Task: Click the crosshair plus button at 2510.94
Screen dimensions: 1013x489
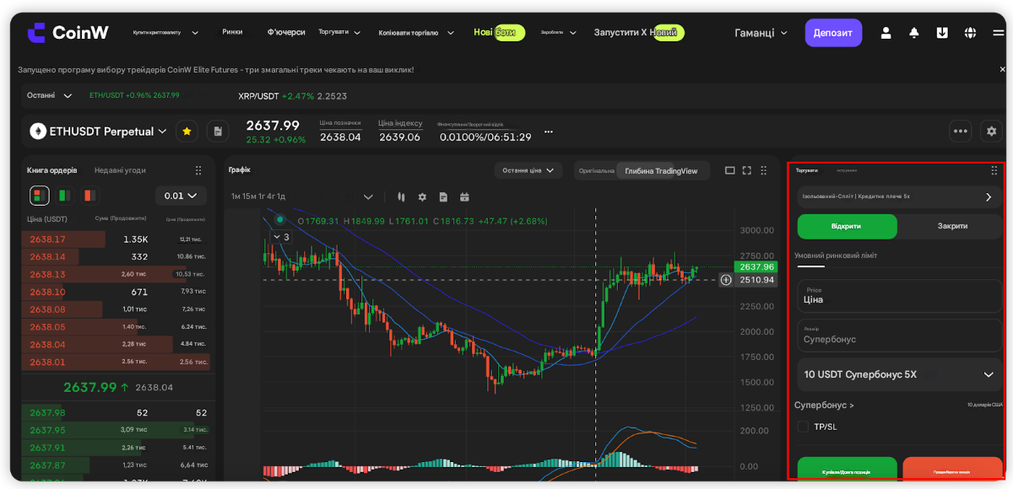Action: pos(726,279)
